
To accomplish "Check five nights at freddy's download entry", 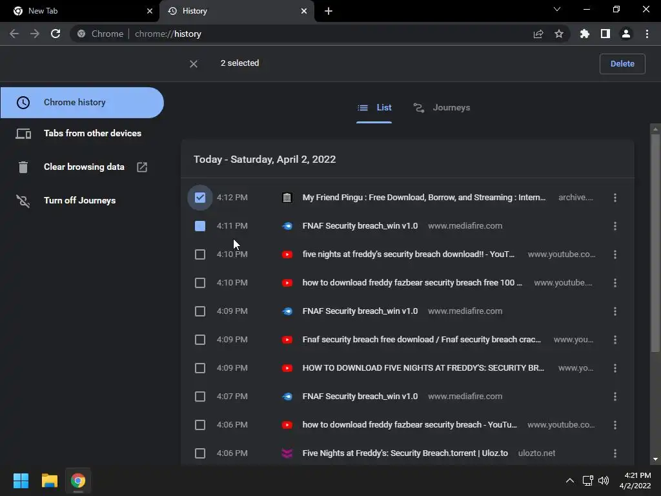I will [200, 254].
